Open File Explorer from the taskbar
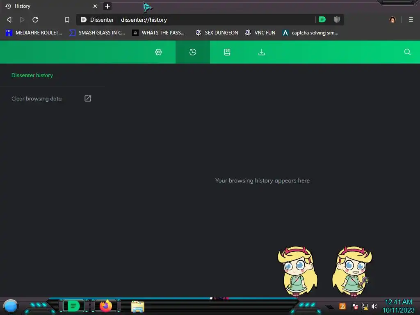420x315 pixels. 138,306
